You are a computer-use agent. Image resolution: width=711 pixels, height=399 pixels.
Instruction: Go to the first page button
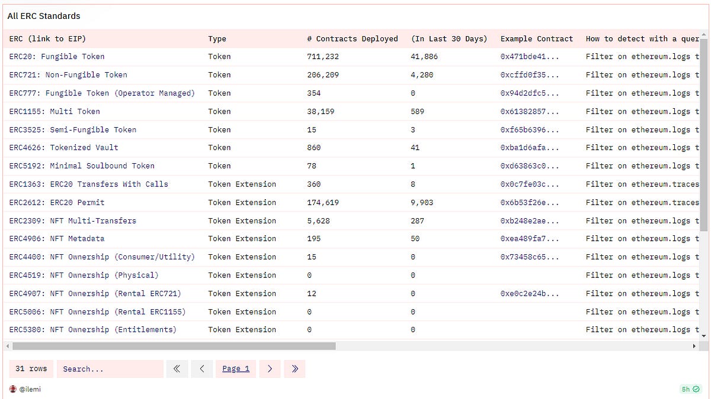coord(177,369)
